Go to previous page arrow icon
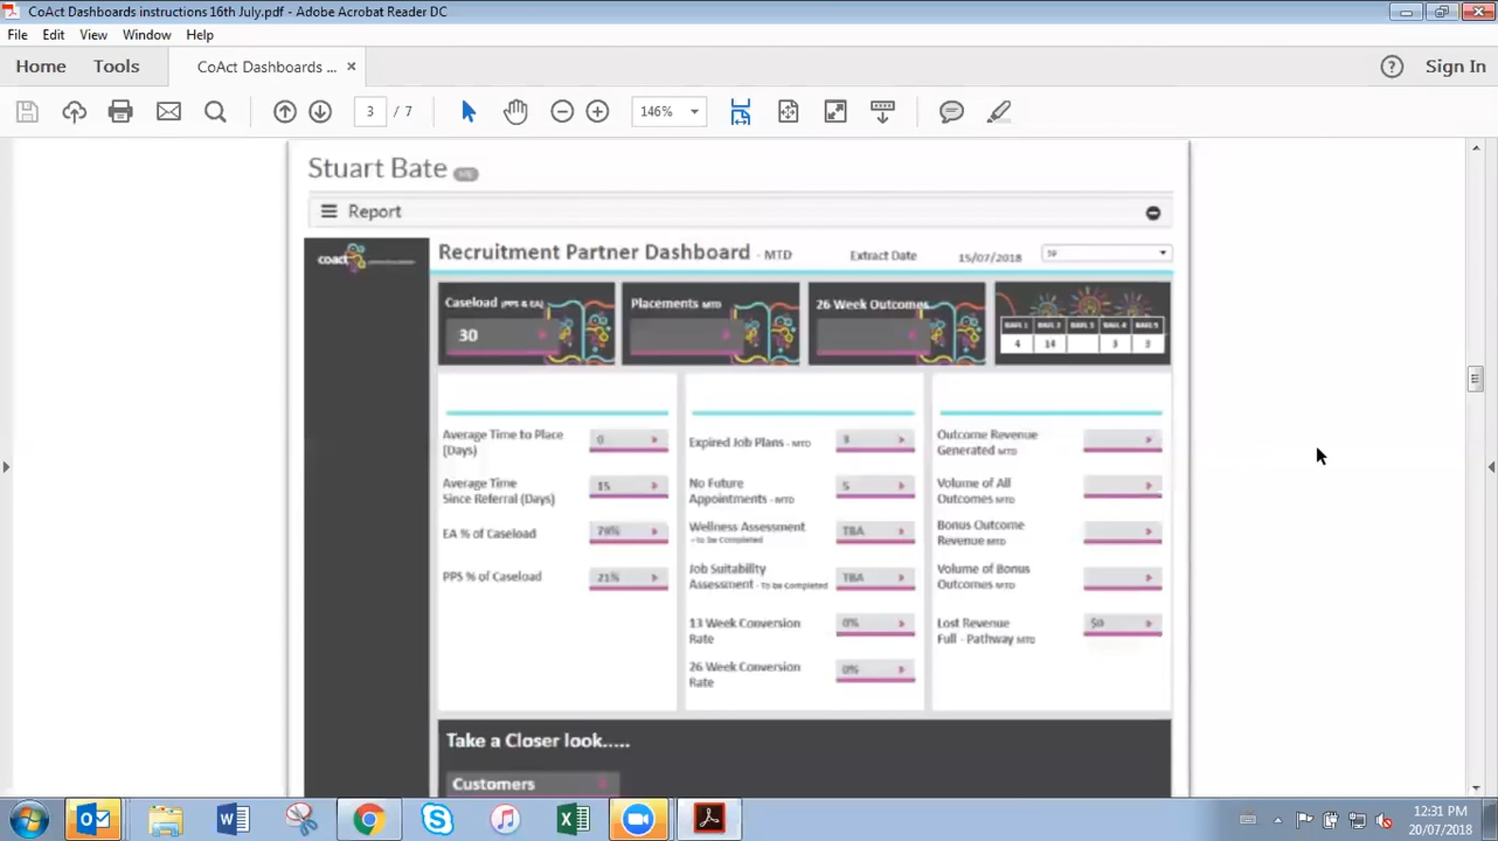The image size is (1498, 841). (x=285, y=112)
